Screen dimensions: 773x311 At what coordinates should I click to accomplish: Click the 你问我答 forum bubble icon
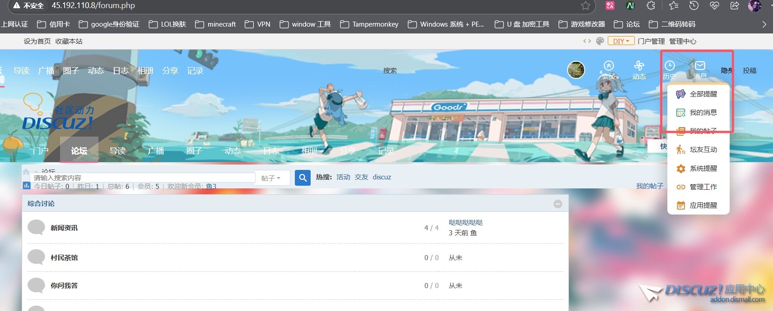(36, 285)
